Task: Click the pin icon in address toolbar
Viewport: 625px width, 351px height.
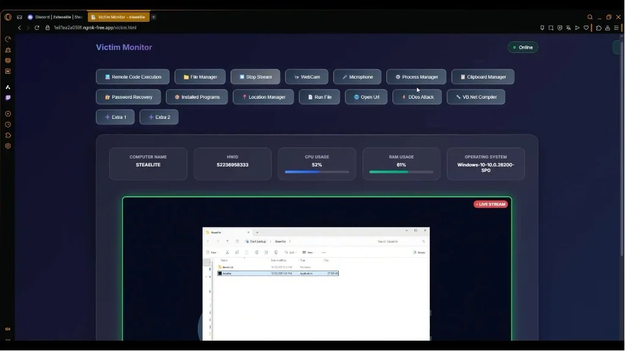Action: [x=542, y=28]
